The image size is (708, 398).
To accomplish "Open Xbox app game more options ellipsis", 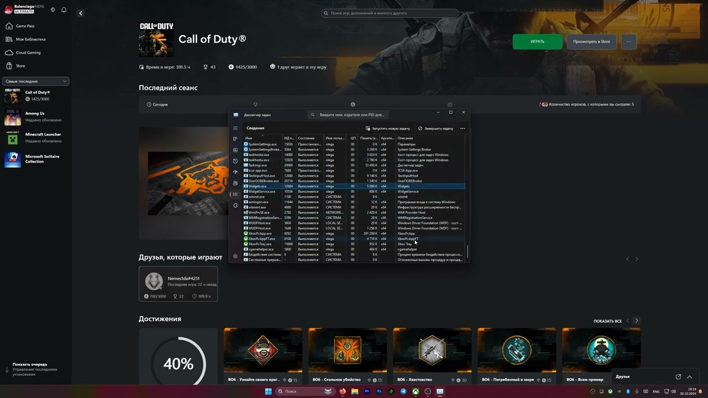I will 628,41.
